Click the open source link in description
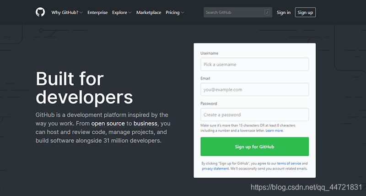The width and height of the screenshot is (366, 196). (108, 123)
